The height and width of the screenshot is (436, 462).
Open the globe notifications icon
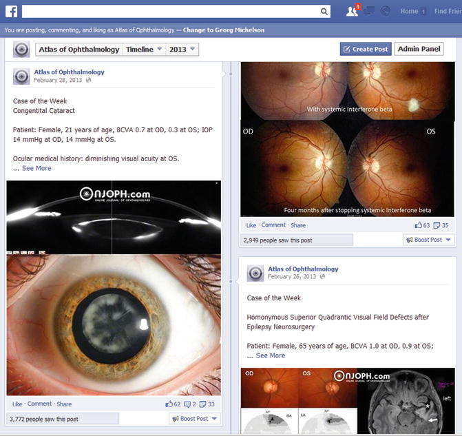[x=386, y=11]
